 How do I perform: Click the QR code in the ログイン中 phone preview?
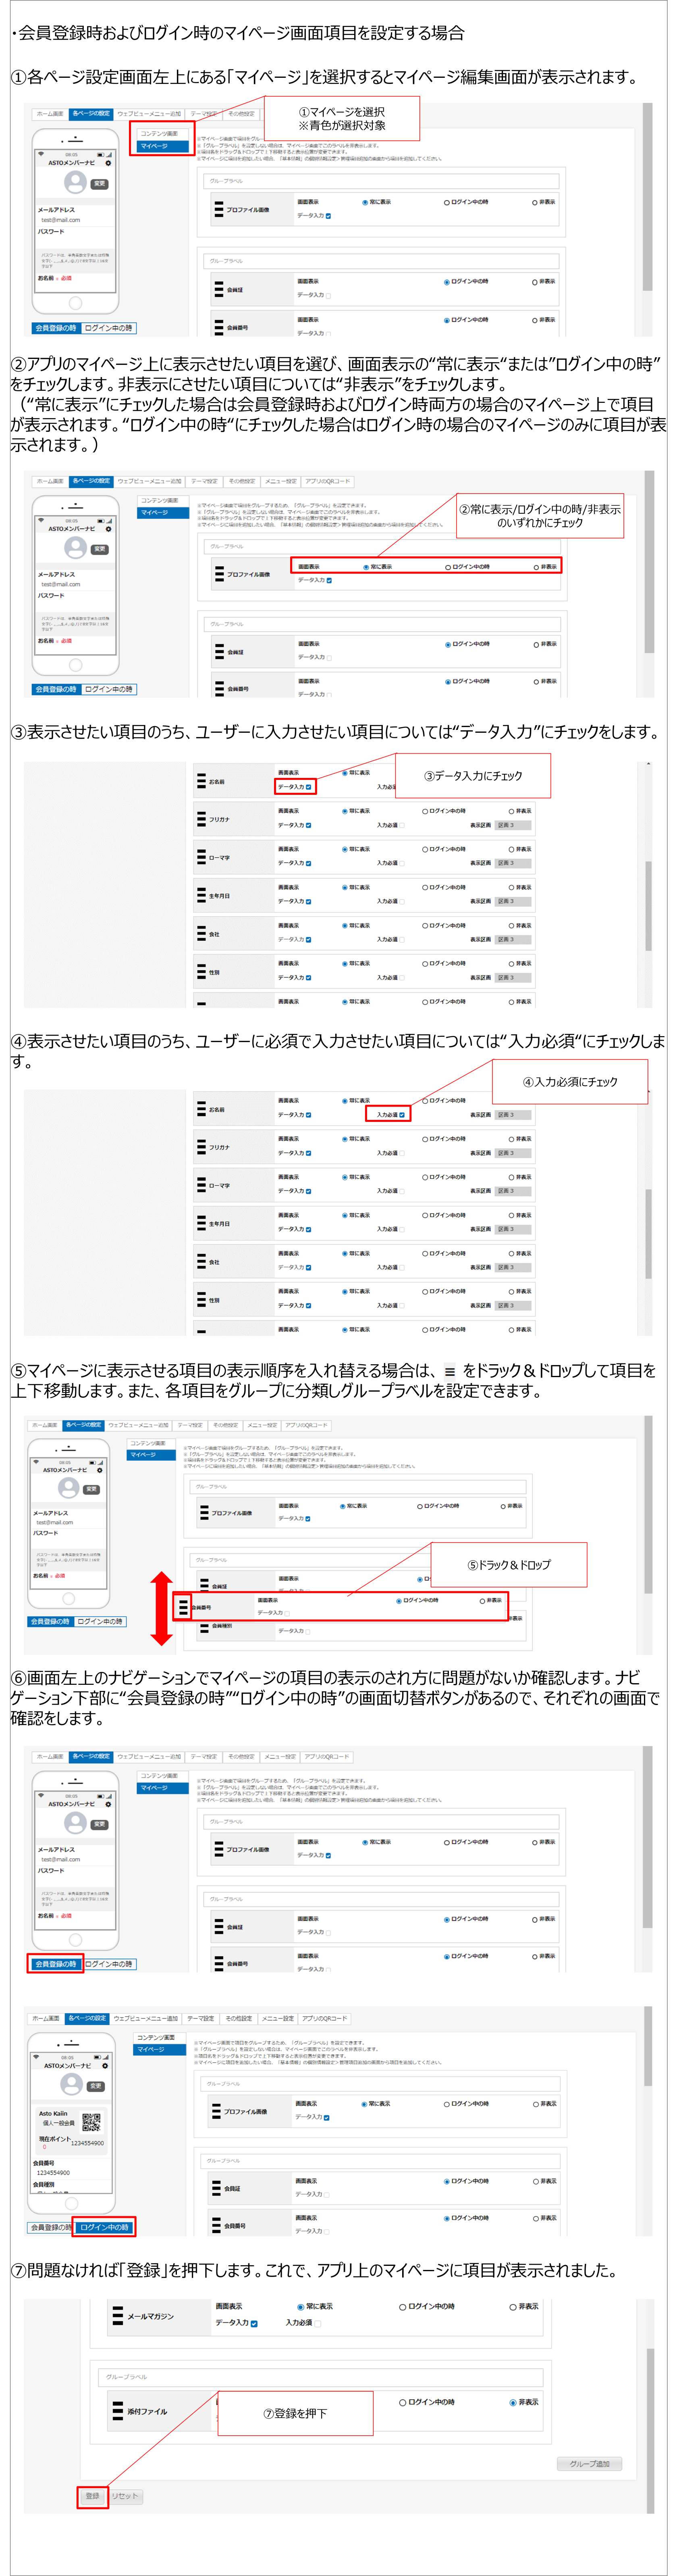coord(91,2121)
